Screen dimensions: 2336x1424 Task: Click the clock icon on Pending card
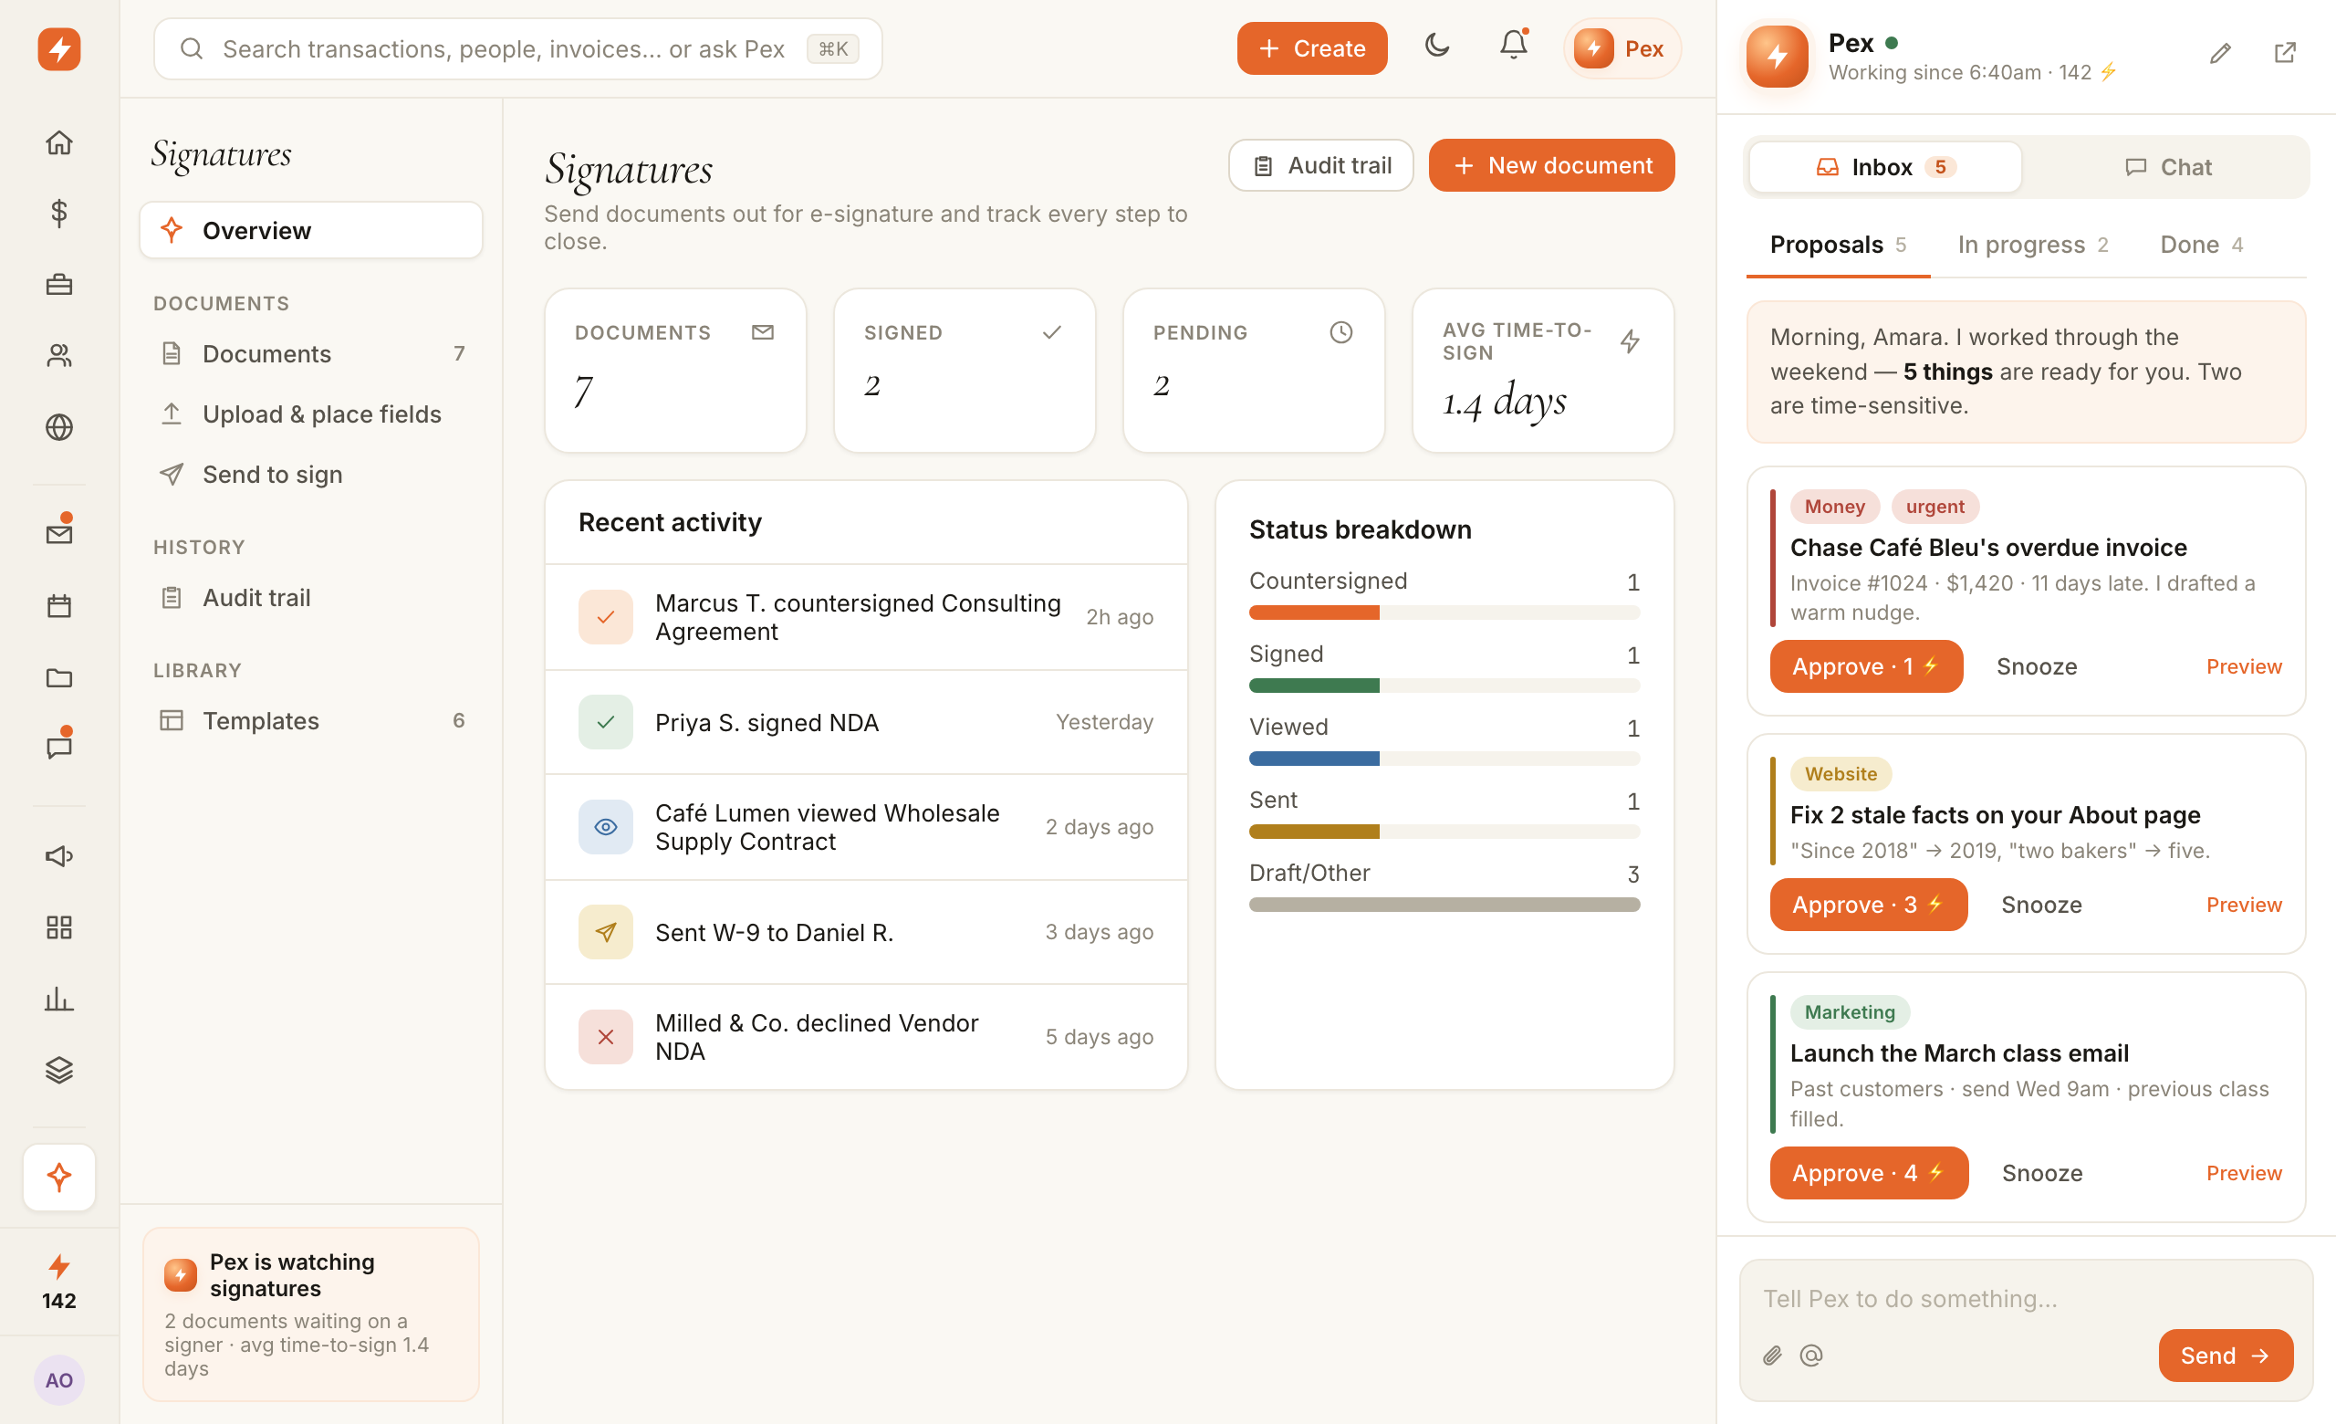[x=1340, y=332]
